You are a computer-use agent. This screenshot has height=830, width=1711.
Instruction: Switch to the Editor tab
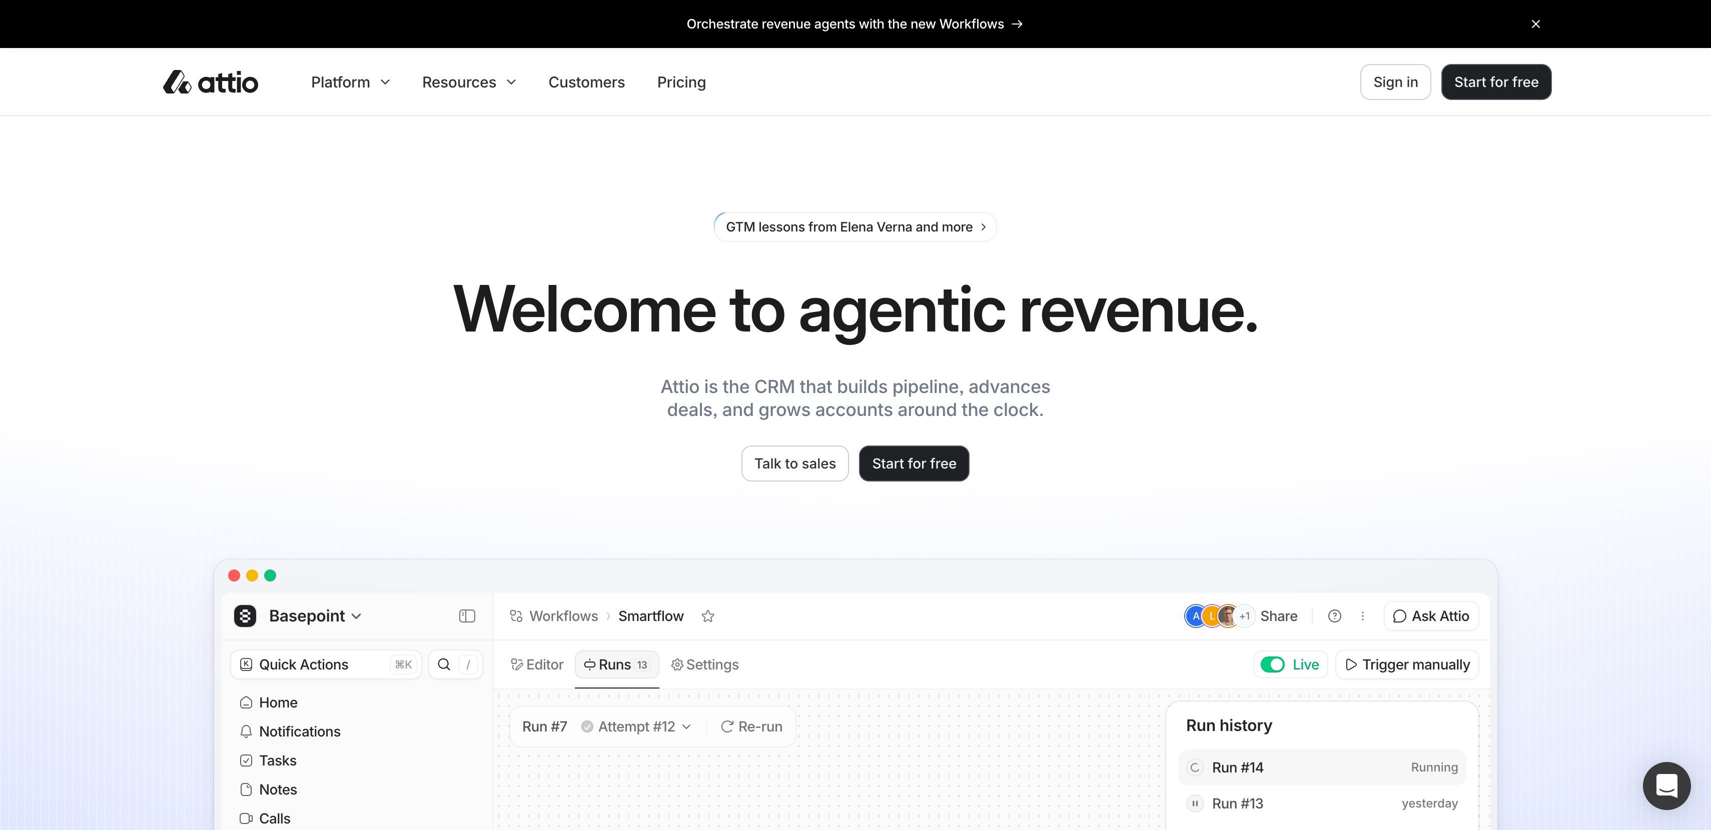(537, 664)
